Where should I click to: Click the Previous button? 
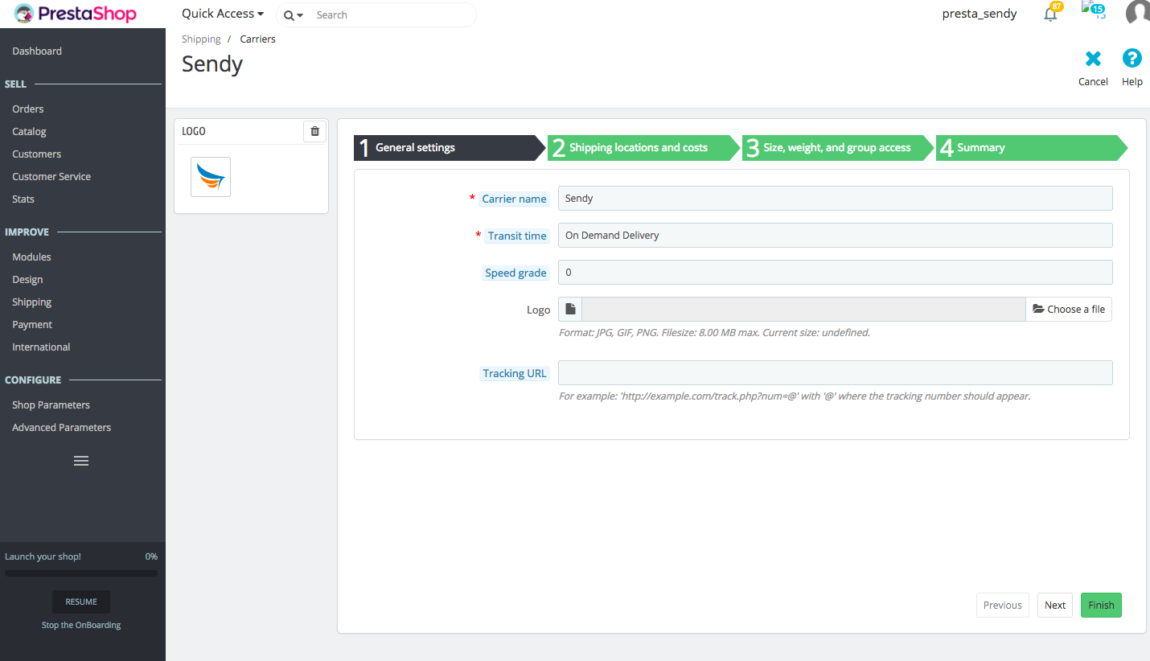[x=1003, y=605]
